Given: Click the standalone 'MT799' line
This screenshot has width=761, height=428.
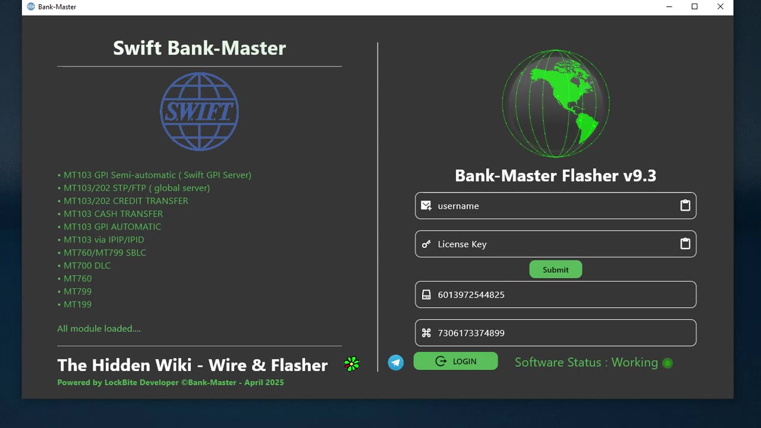Looking at the screenshot, I should pos(74,291).
